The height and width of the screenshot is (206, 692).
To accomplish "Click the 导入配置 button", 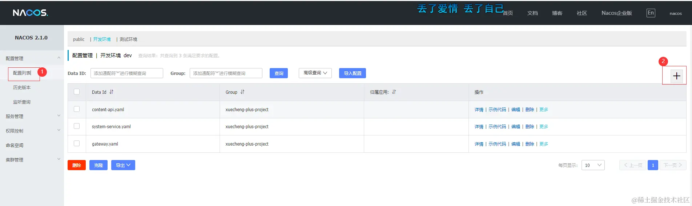I will pyautogui.click(x=353, y=73).
